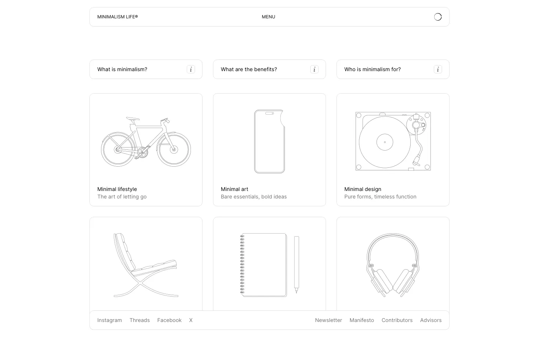
Task: Tap the info icon for Who is minimalism for?
Action: pos(438,69)
